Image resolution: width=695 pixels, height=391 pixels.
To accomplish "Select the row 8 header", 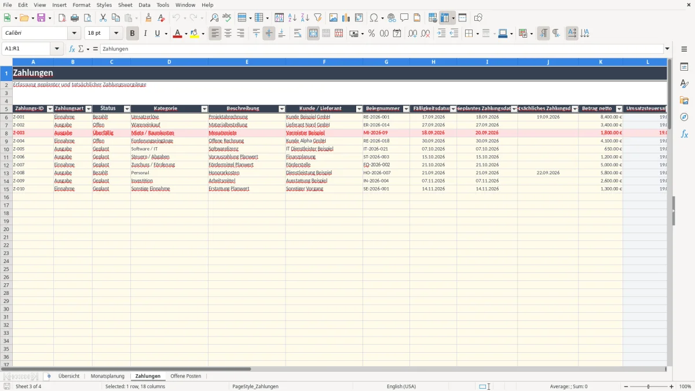I will pos(6,133).
